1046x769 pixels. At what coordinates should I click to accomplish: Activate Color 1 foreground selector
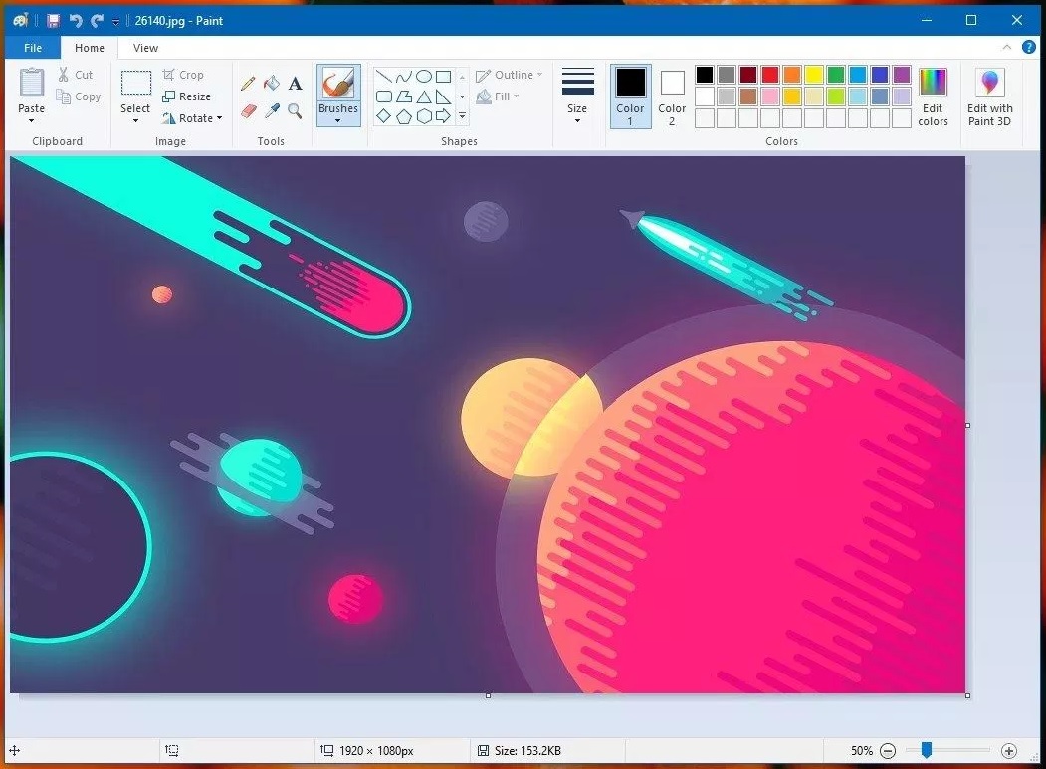pyautogui.click(x=630, y=96)
